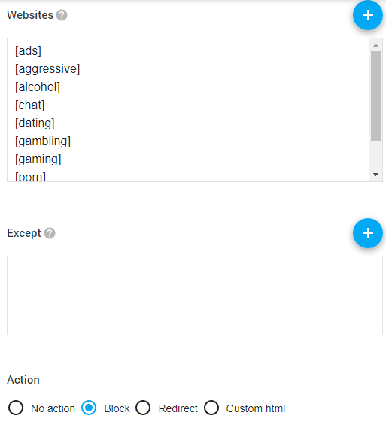Click the Websites list scrollbar thumb
This screenshot has width=386, height=434.
pos(375,96)
